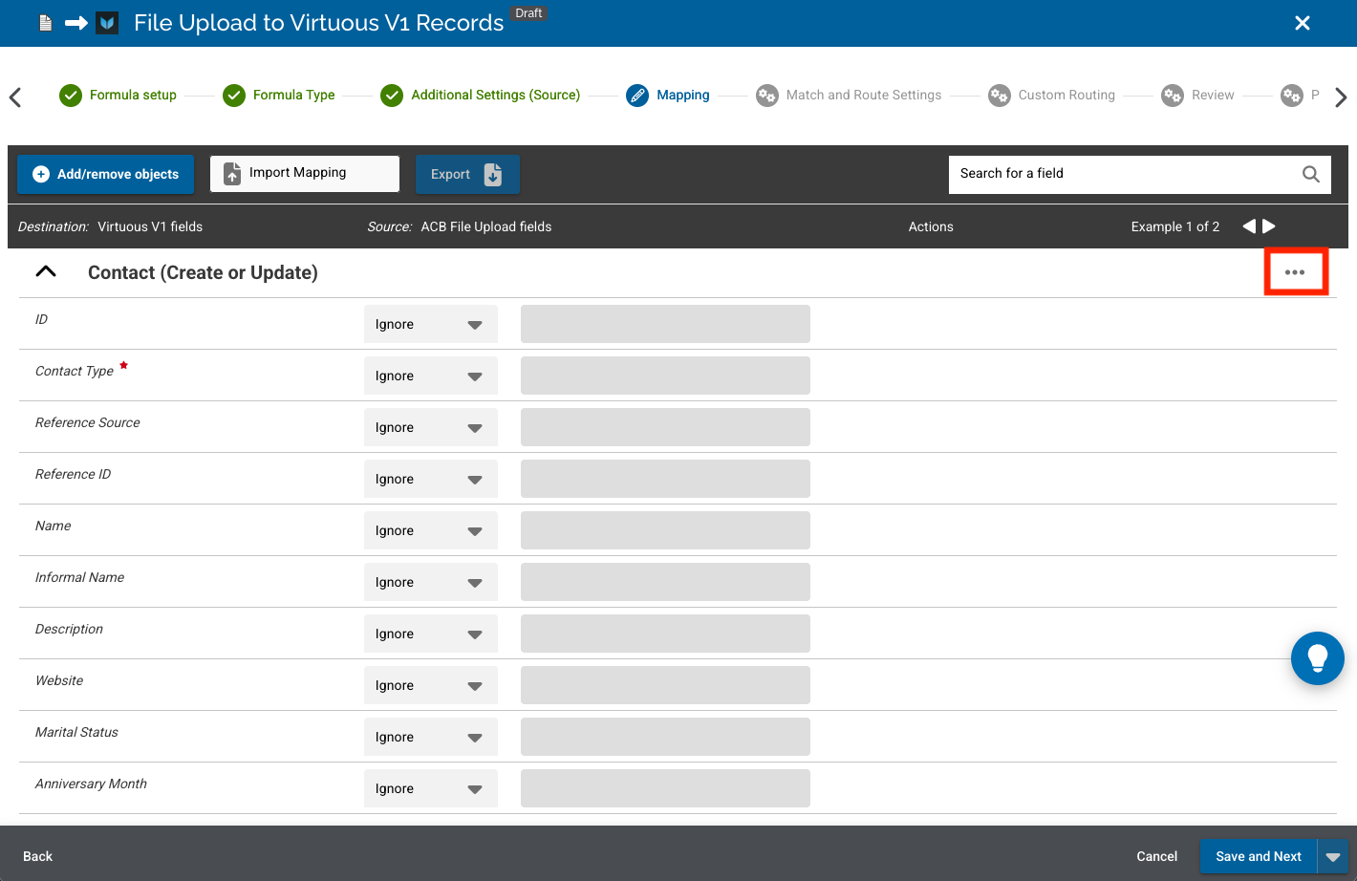
Task: Click the Match and Route Settings gear icon
Action: [x=766, y=96]
